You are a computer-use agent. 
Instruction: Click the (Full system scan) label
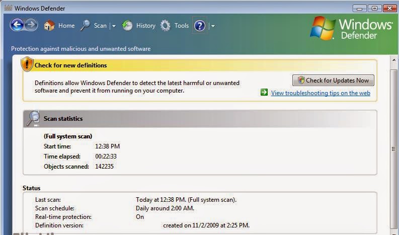68,136
